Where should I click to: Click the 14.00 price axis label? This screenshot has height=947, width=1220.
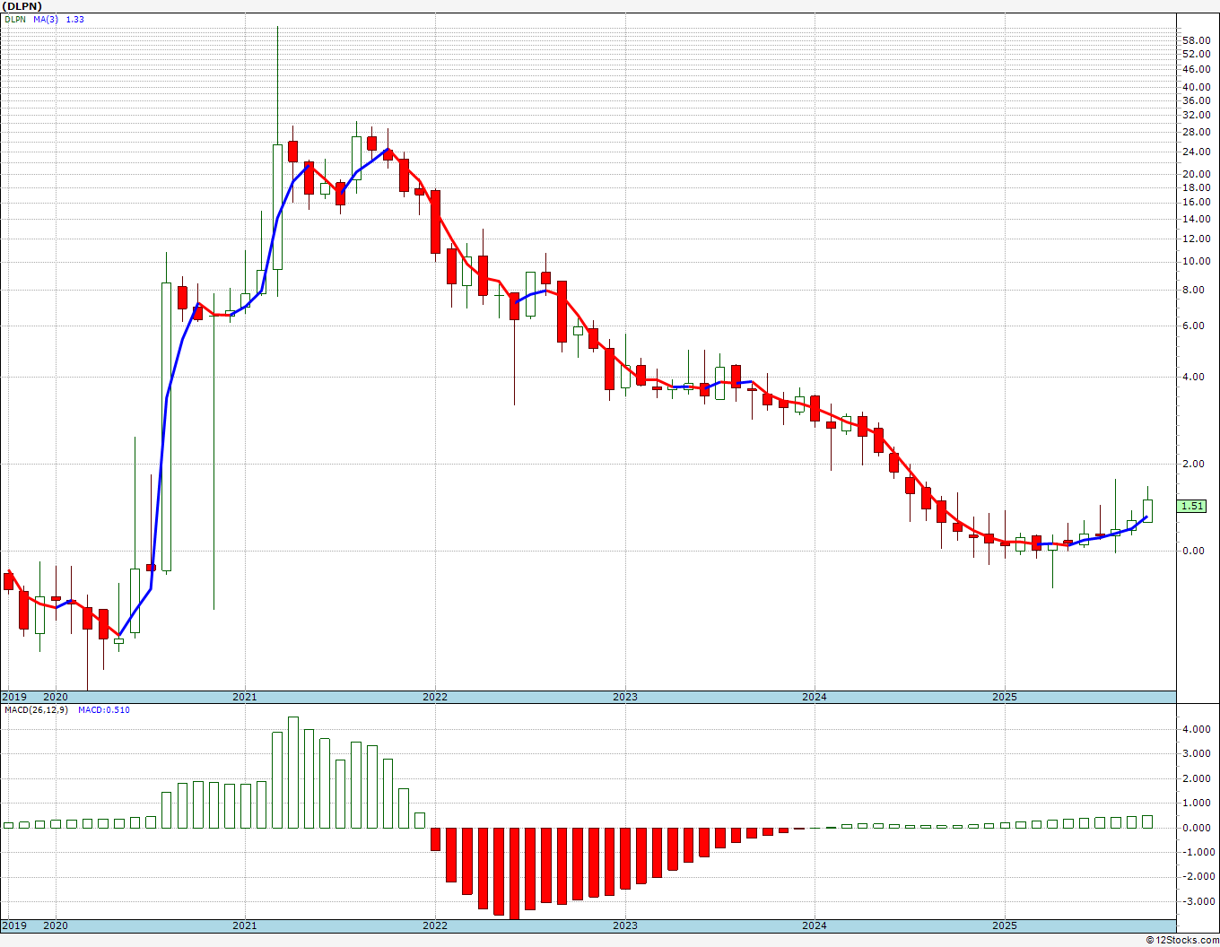tap(1195, 219)
